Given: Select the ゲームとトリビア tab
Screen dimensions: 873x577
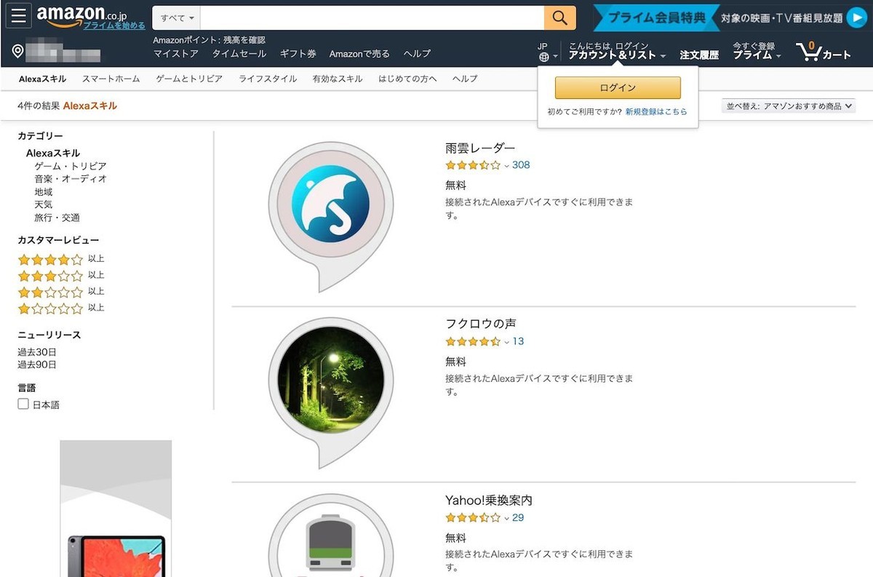Looking at the screenshot, I should (x=189, y=79).
